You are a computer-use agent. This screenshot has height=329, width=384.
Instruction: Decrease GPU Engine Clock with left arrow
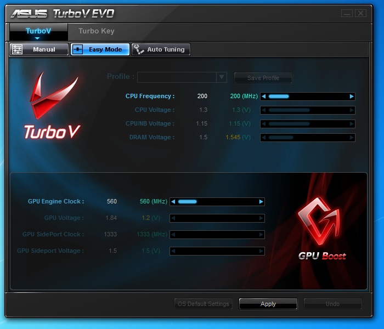173,202
